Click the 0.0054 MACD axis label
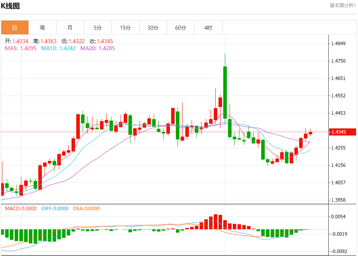The height and width of the screenshot is (256, 358). [x=338, y=216]
